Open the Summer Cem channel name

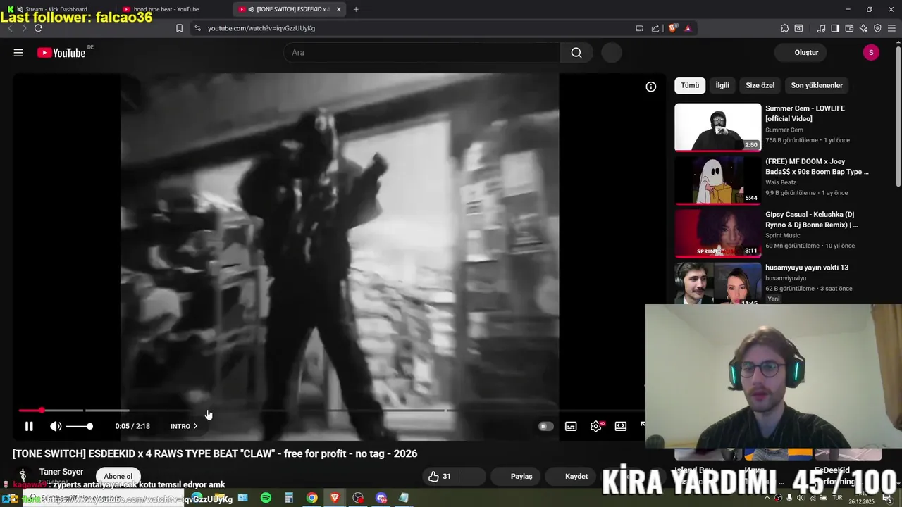pyautogui.click(x=784, y=130)
